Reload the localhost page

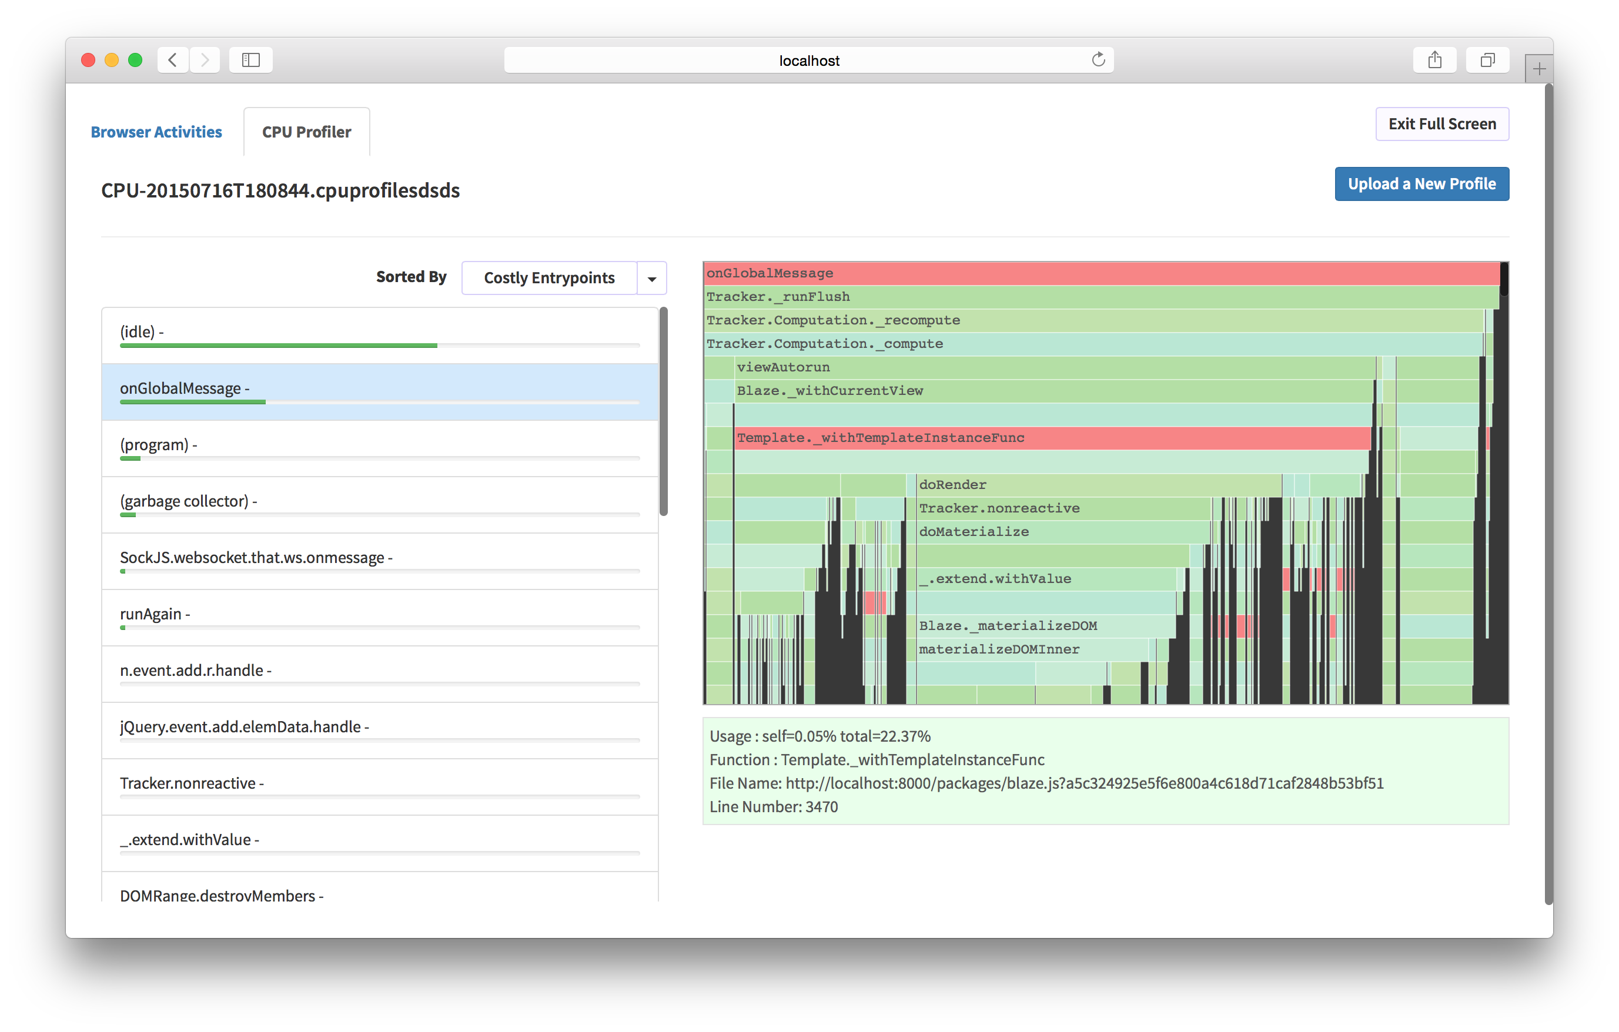click(1098, 60)
